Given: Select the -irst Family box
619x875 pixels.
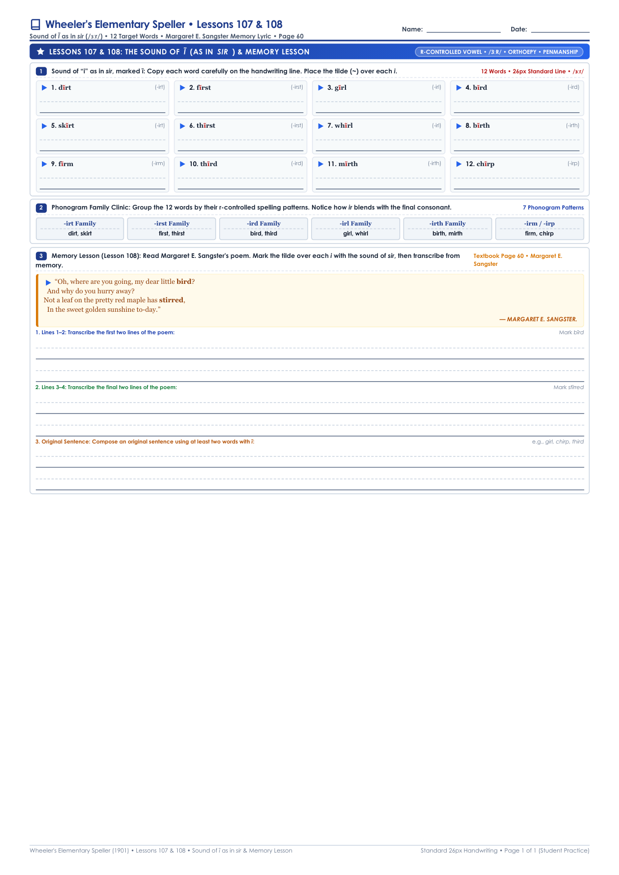Looking at the screenshot, I should (x=172, y=228).
